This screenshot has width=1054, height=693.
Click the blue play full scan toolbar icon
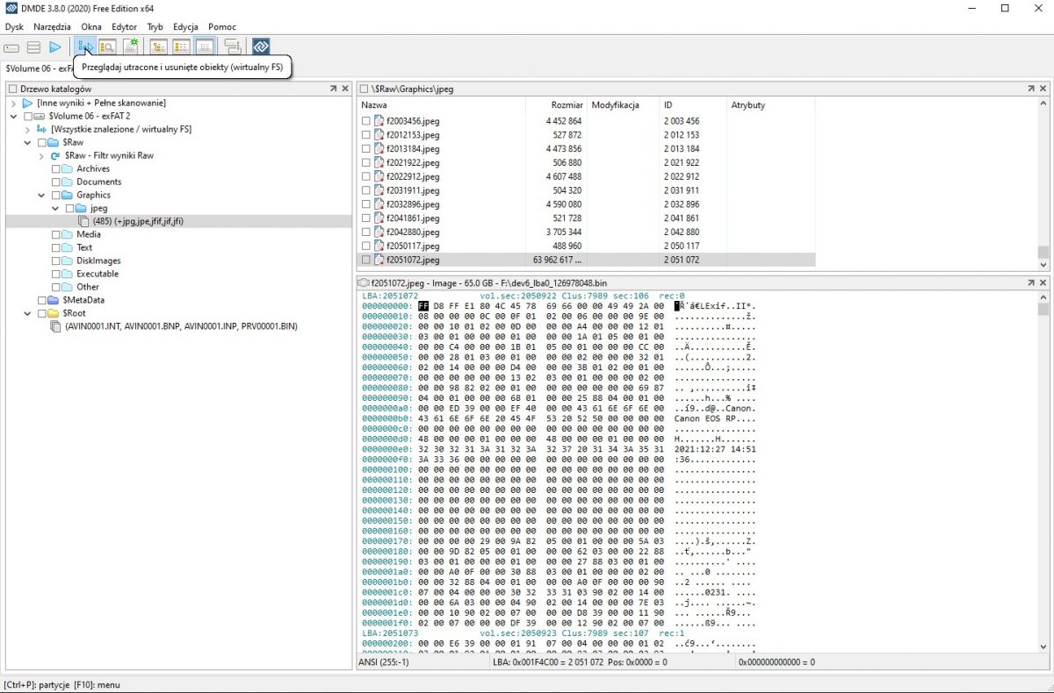[54, 46]
